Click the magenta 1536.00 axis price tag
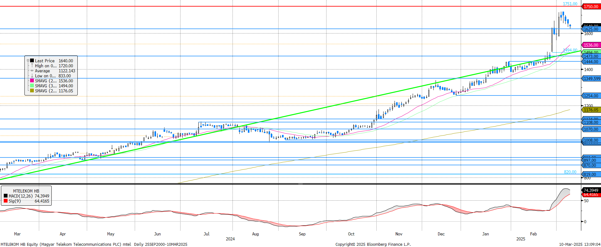The width and height of the screenshot is (601, 247). pyautogui.click(x=591, y=45)
